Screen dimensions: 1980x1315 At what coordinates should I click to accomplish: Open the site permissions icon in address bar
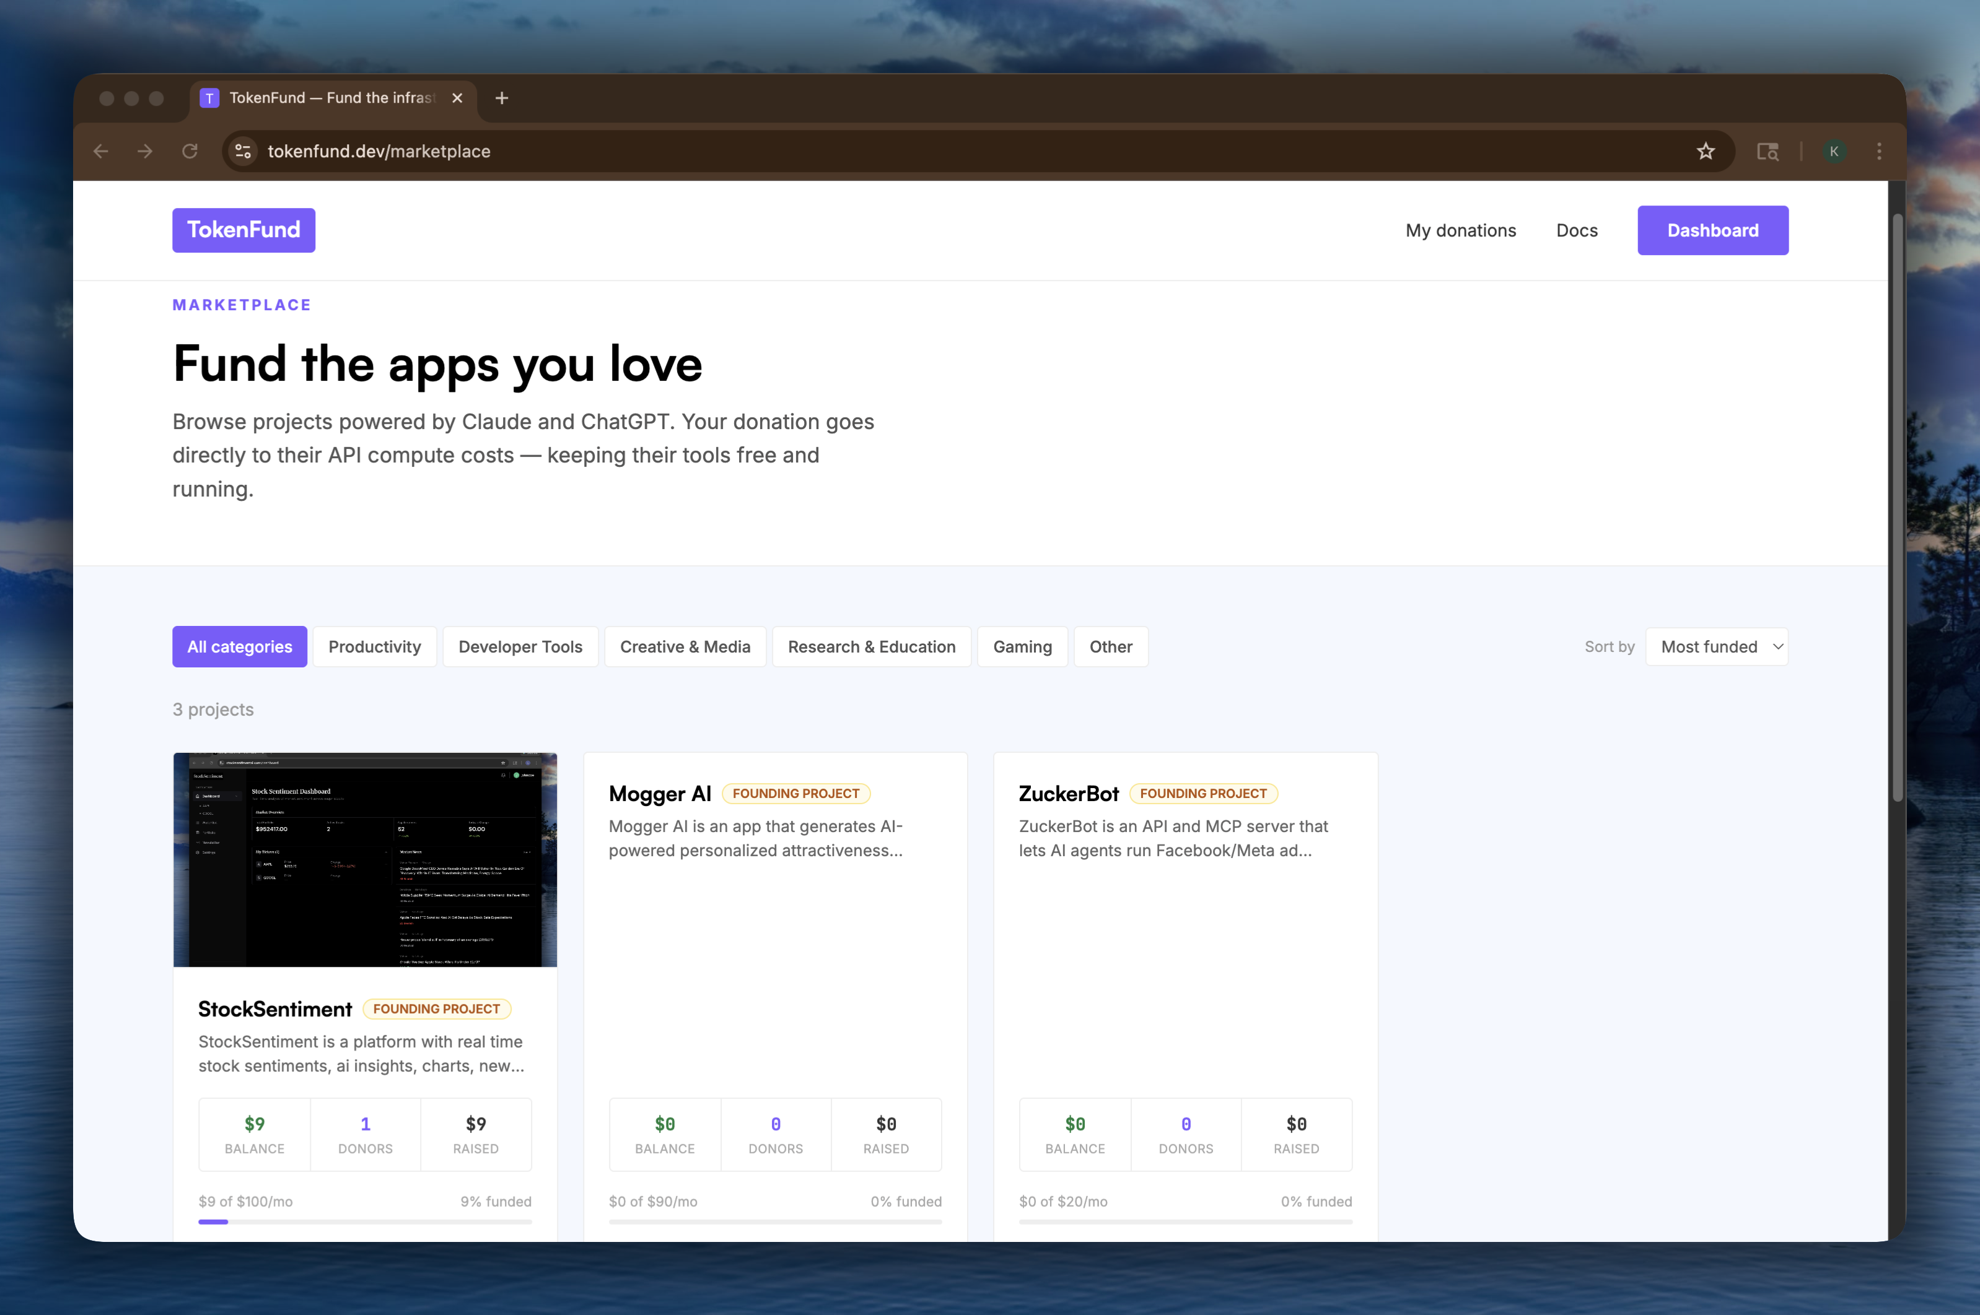point(242,151)
